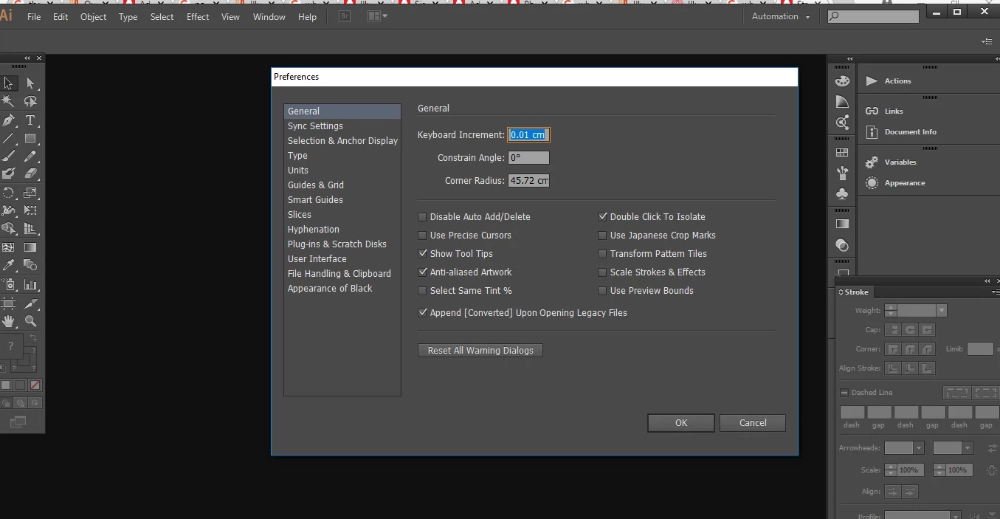Select the Free Transform tool
Screen dimensions: 1000x519
30,210
